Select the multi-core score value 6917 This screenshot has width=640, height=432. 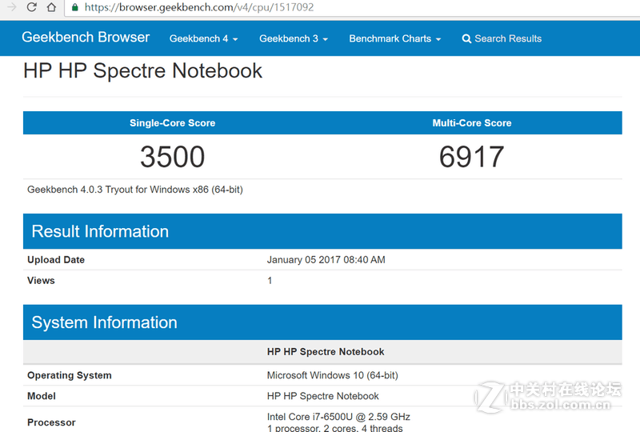pyautogui.click(x=472, y=157)
